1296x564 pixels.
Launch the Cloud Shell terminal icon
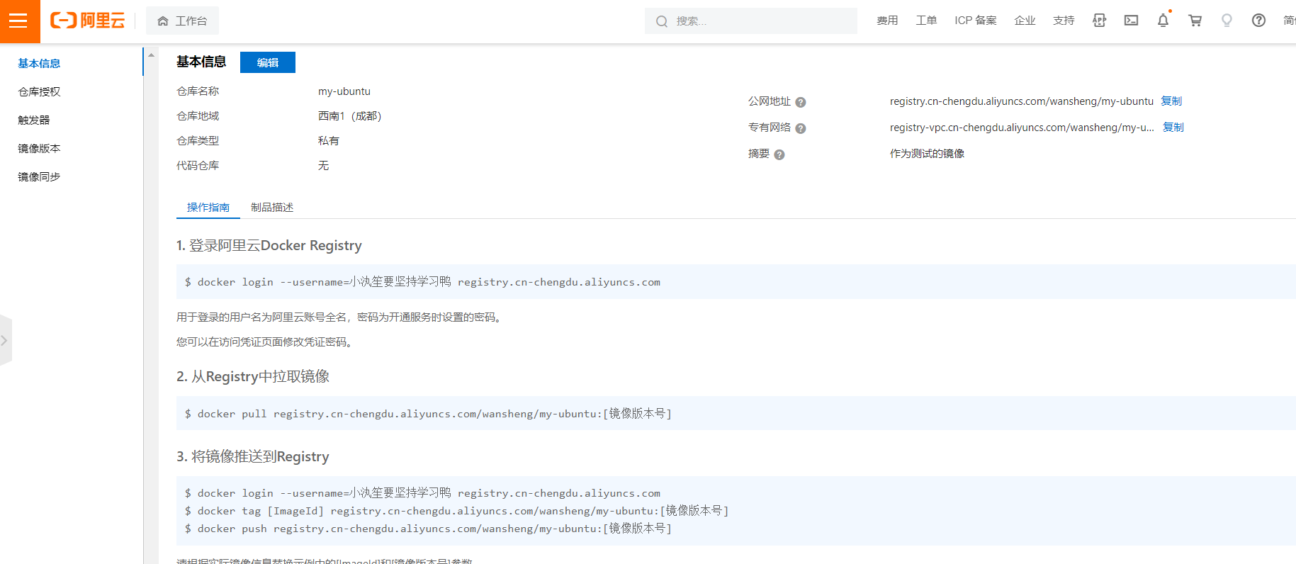pyautogui.click(x=1131, y=21)
